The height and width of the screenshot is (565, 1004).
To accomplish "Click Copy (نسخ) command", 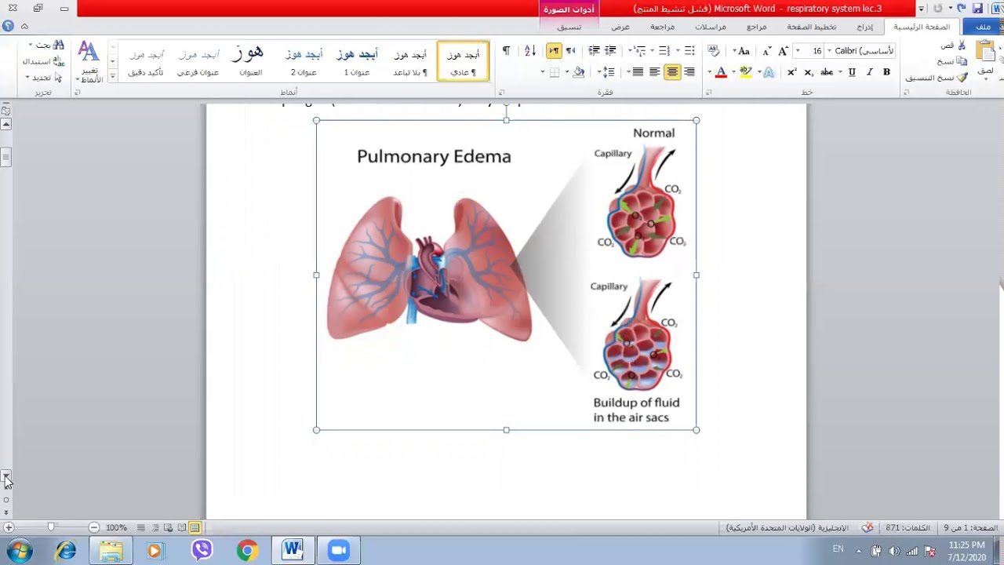I will coord(952,61).
